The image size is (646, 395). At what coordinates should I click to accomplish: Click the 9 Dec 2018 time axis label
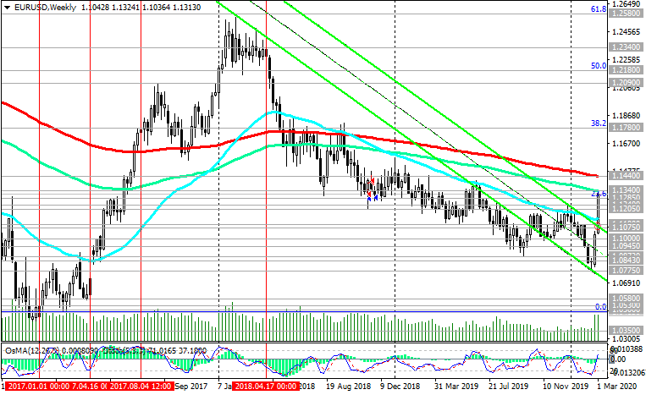400,387
